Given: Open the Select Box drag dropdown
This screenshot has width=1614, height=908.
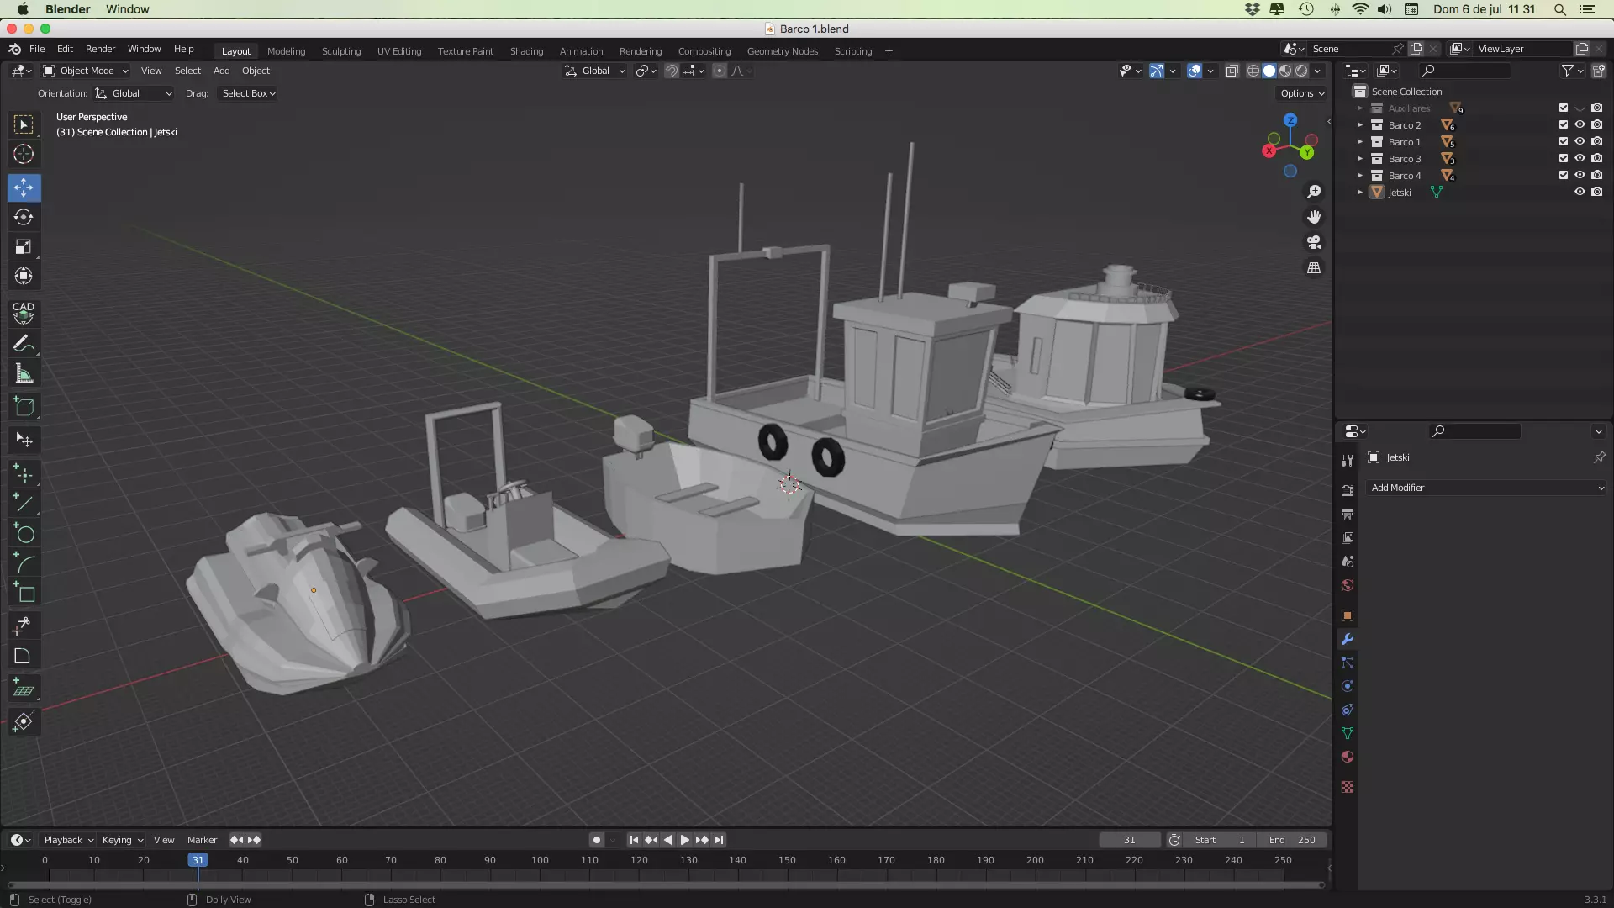Looking at the screenshot, I should pos(249,93).
